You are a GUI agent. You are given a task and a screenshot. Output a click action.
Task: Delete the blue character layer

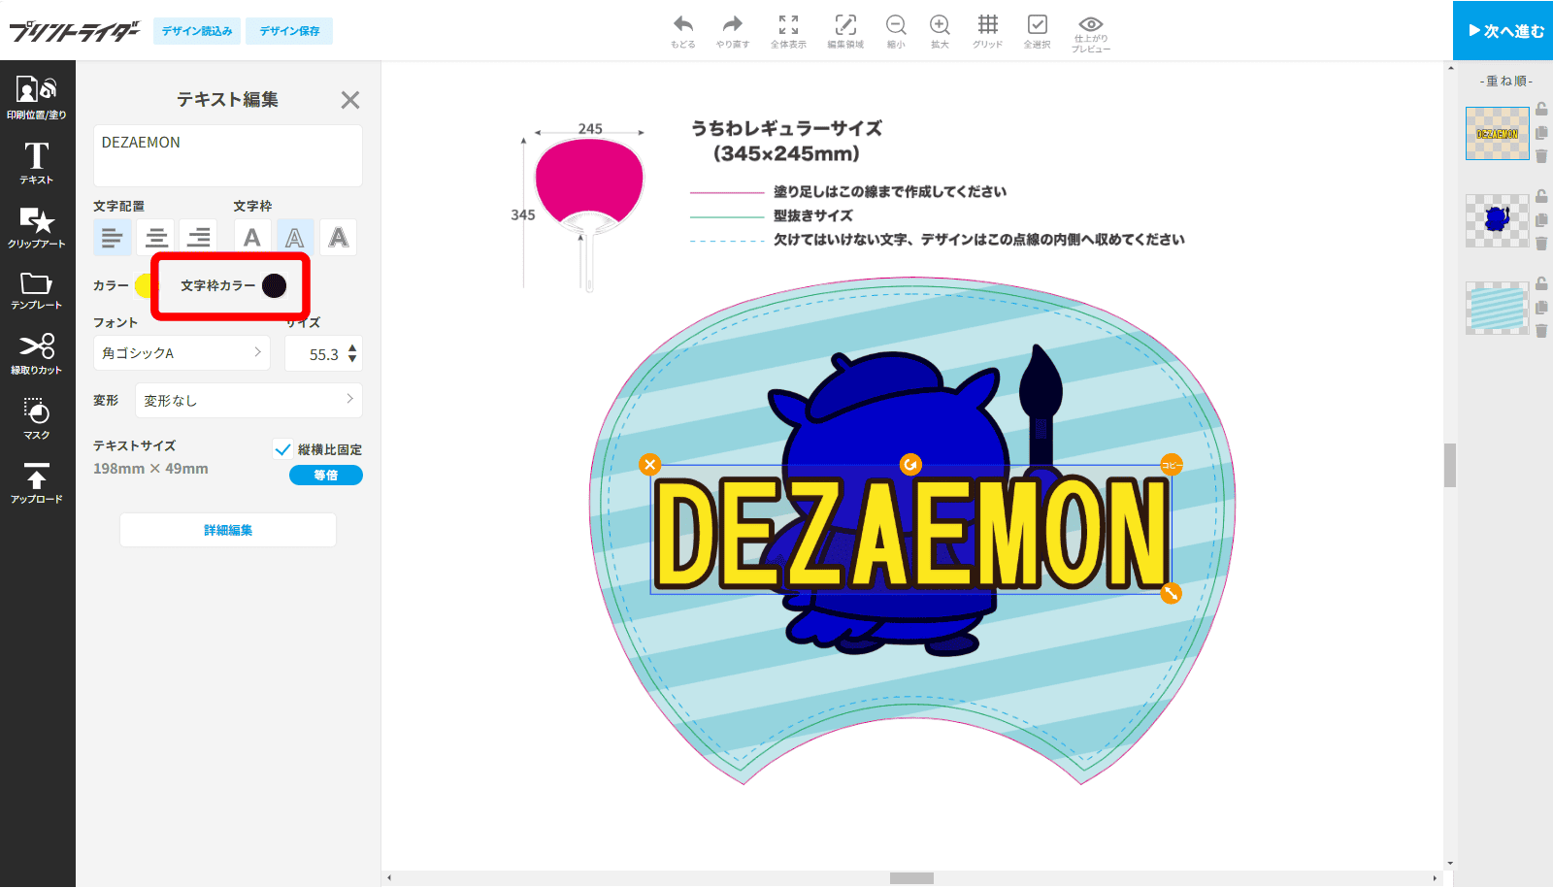1541,244
